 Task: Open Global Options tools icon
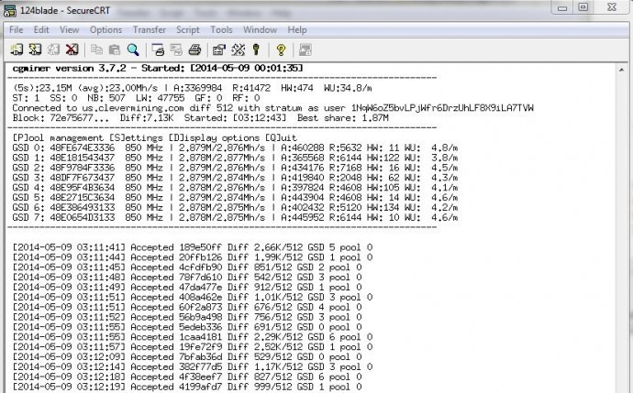pyautogui.click(x=238, y=49)
